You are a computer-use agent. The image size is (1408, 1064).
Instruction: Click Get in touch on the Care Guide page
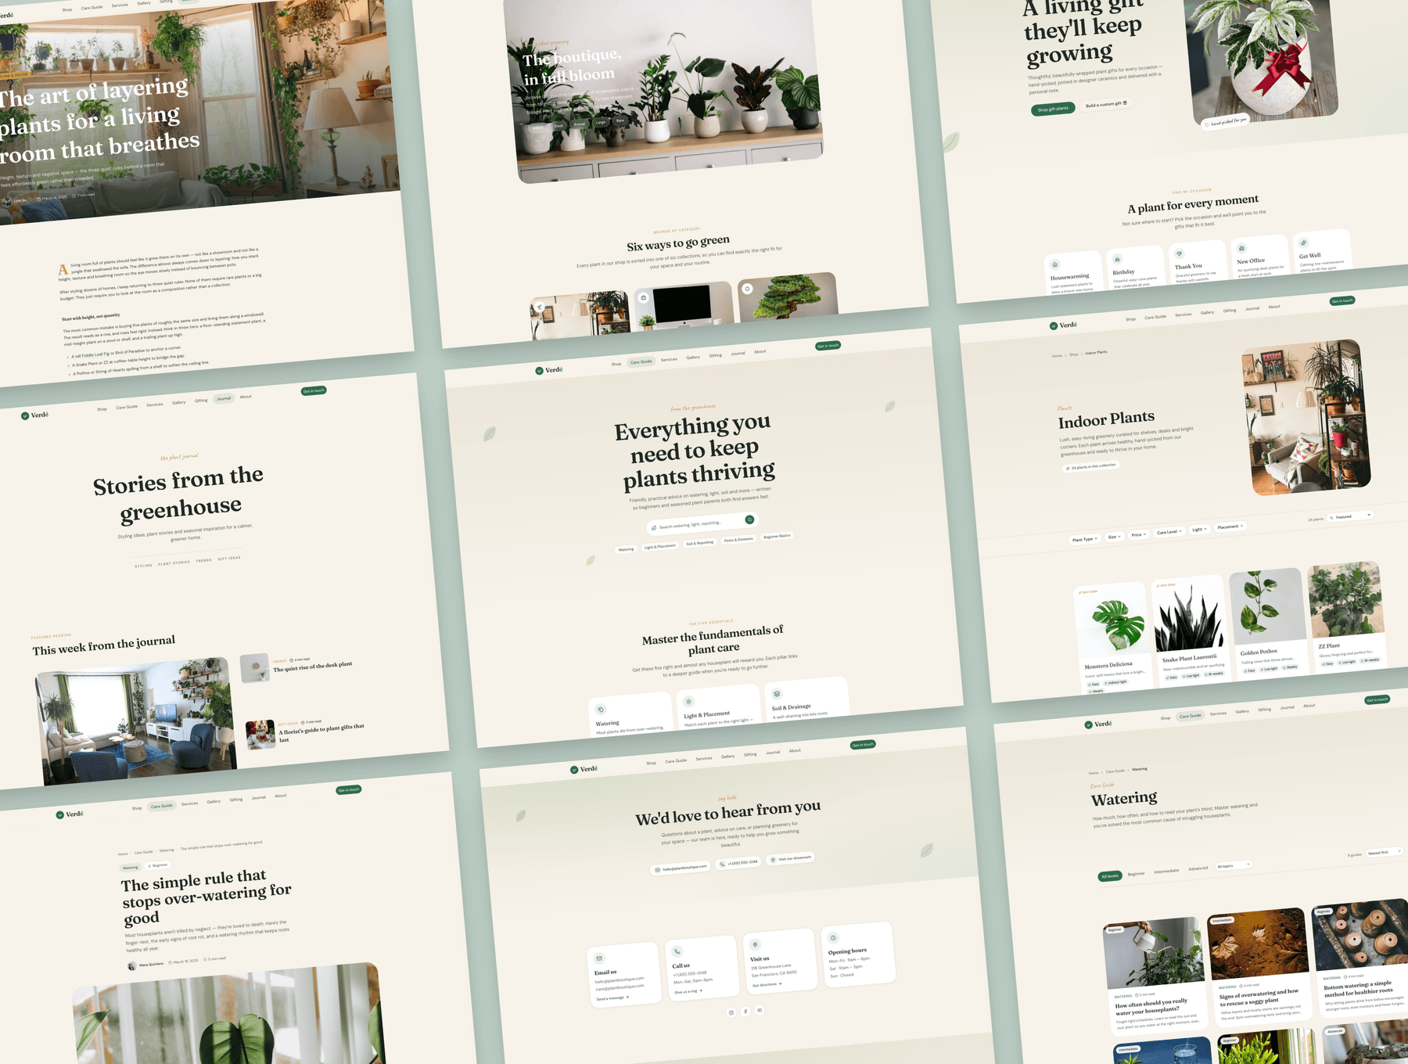tap(828, 345)
